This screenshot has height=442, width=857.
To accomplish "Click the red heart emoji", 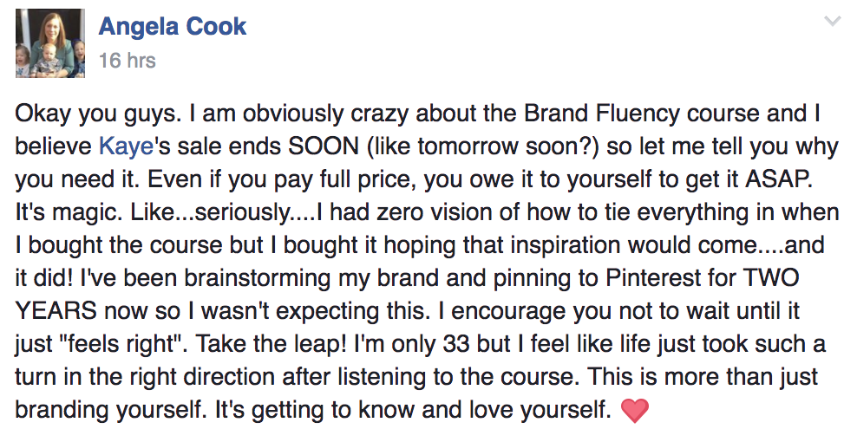I will [x=635, y=410].
